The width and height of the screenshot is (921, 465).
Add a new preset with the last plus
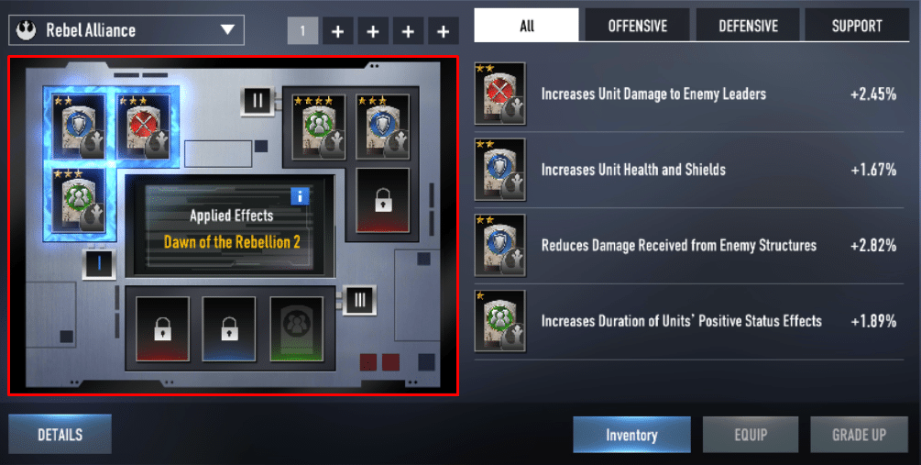click(444, 30)
